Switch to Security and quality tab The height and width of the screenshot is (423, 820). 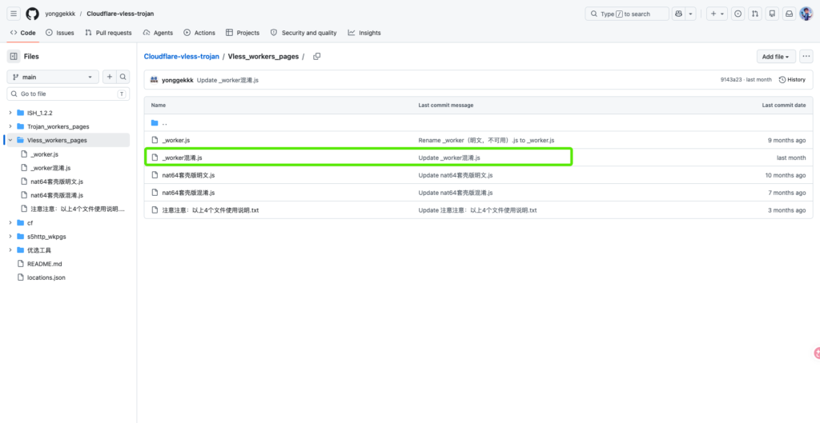click(303, 32)
